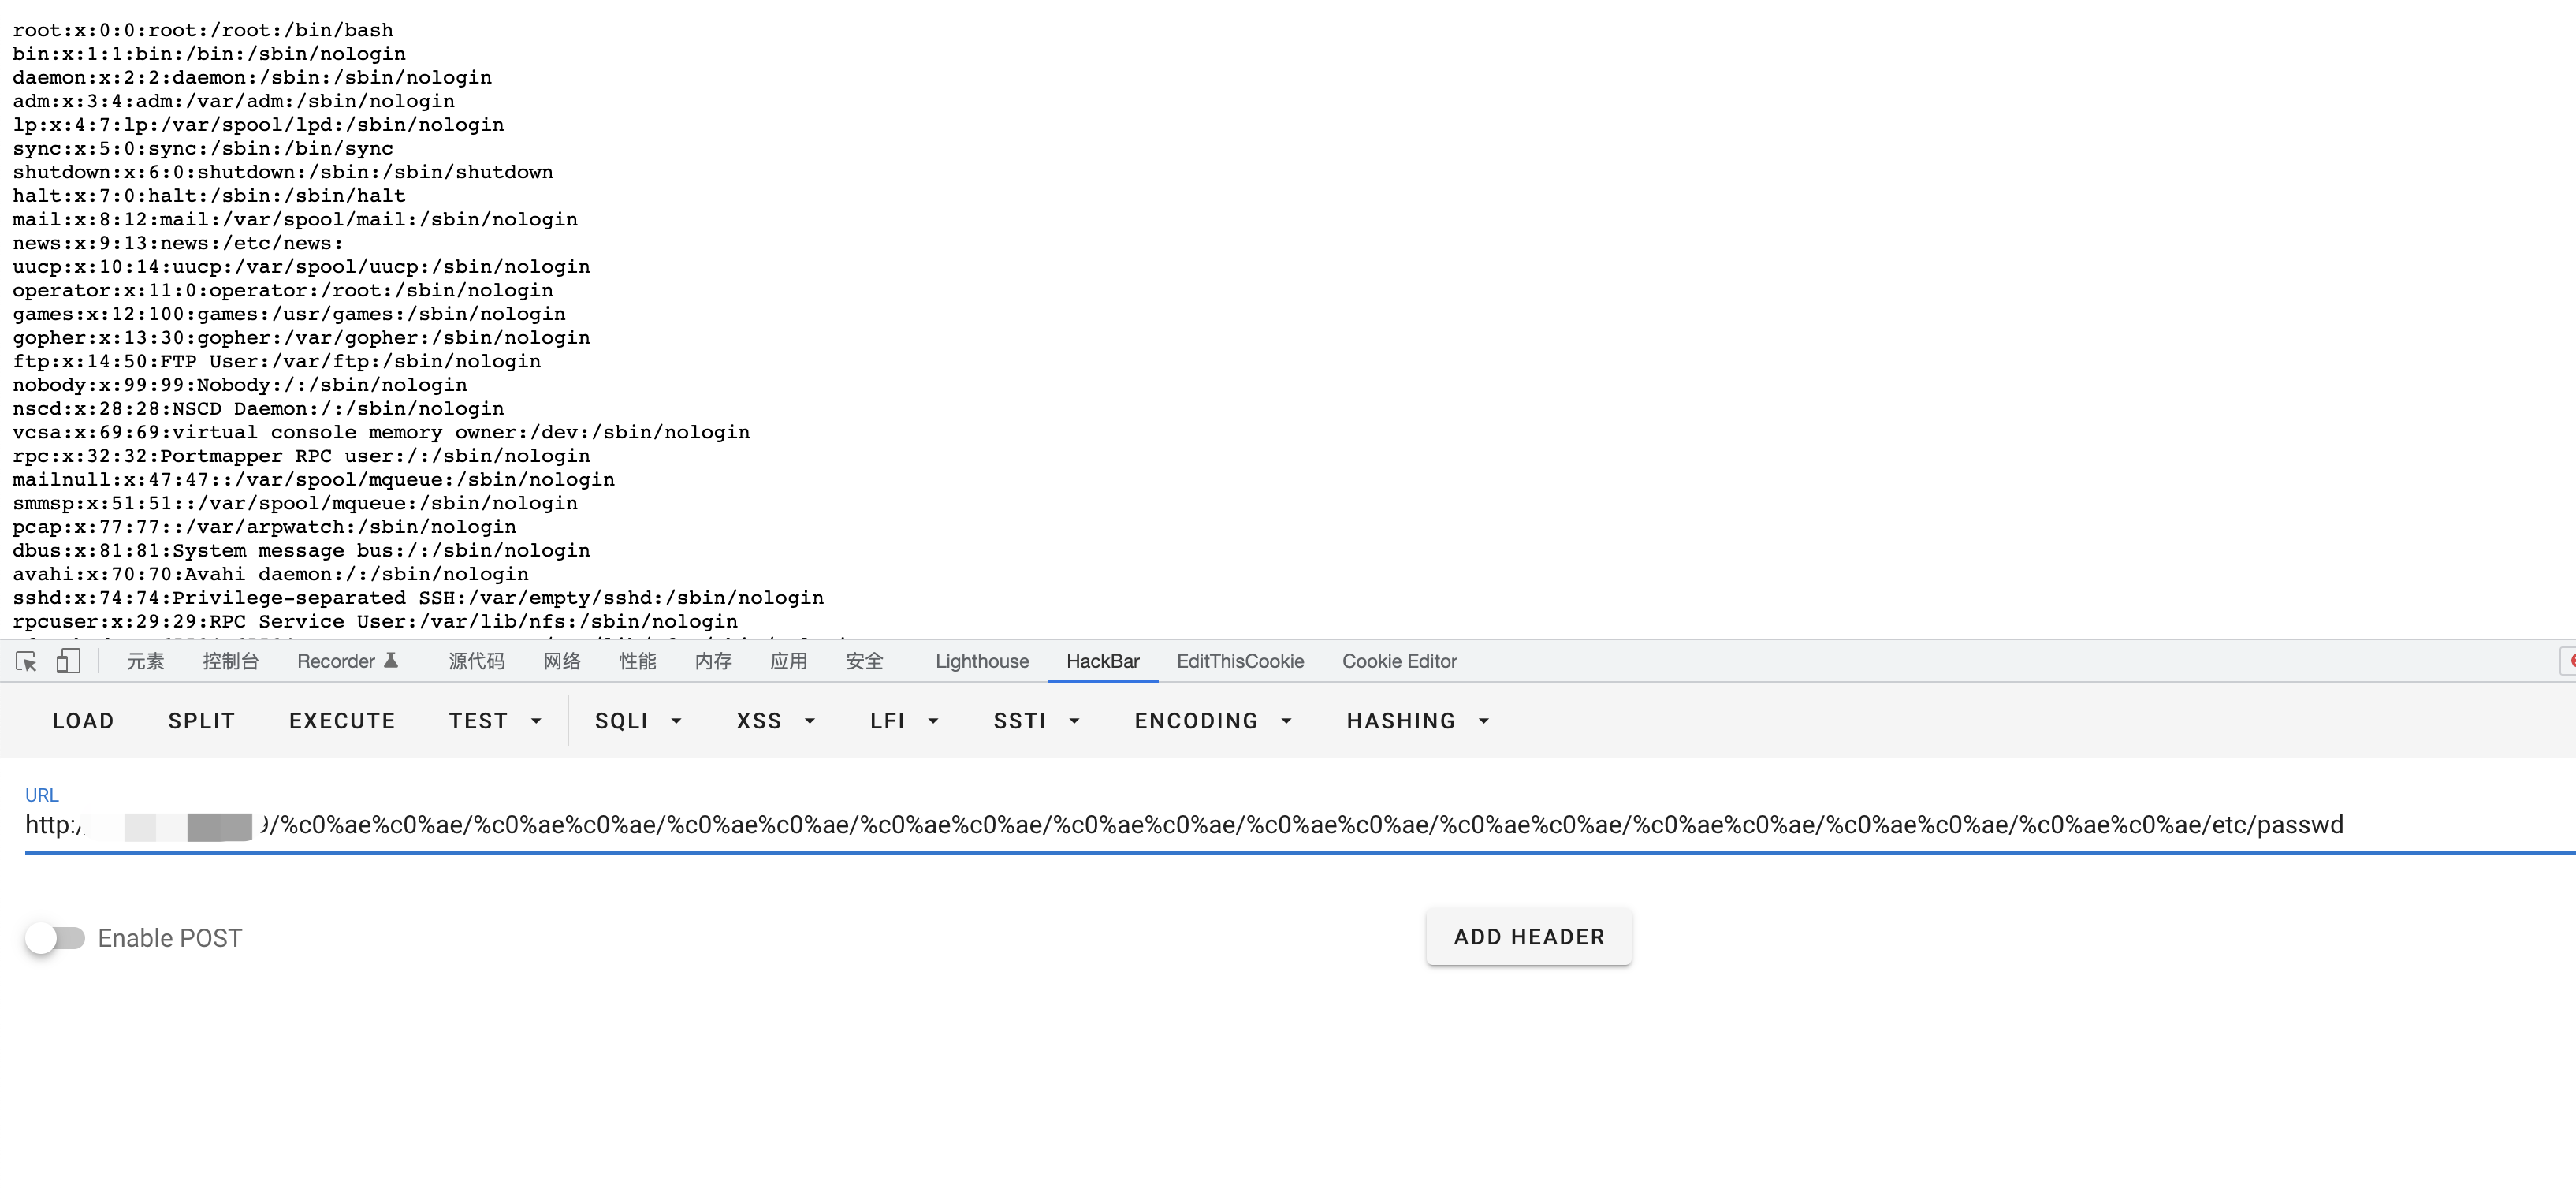
Task: Open the EditThisCookie tab
Action: click(x=1239, y=661)
